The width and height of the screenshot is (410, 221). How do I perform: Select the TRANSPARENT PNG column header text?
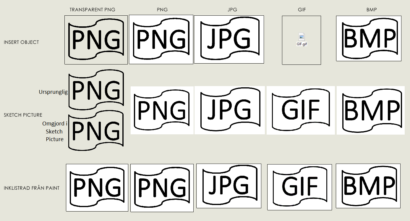[92, 10]
